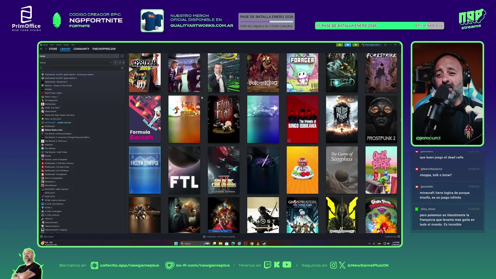Click the forward navigation arrow
The width and height of the screenshot is (496, 279).
(x=46, y=49)
